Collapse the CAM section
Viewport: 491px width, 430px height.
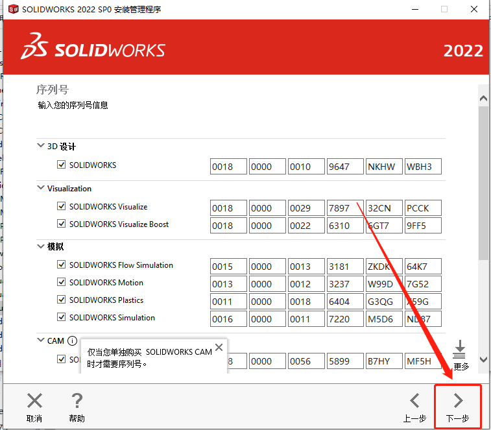click(41, 340)
